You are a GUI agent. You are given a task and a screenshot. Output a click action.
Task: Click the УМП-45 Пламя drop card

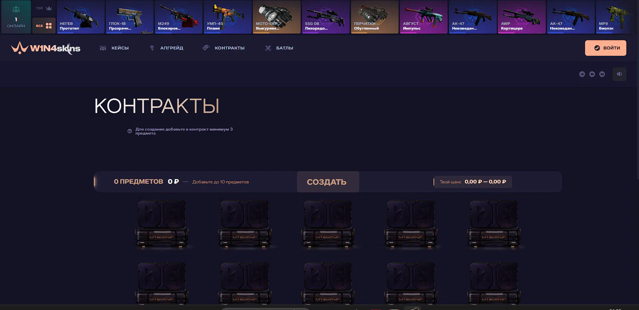click(x=227, y=17)
